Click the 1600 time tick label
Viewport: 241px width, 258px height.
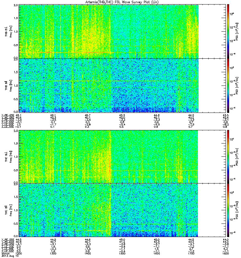pos(156,253)
